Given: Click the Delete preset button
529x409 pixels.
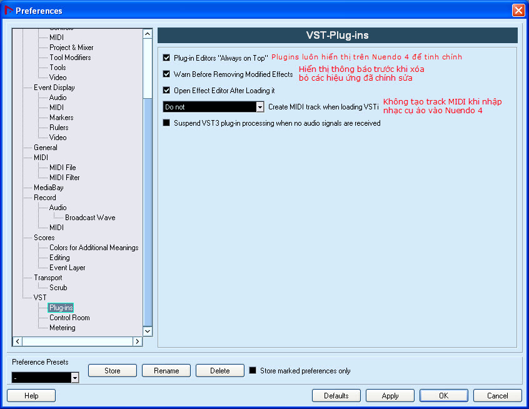Looking at the screenshot, I should point(220,370).
